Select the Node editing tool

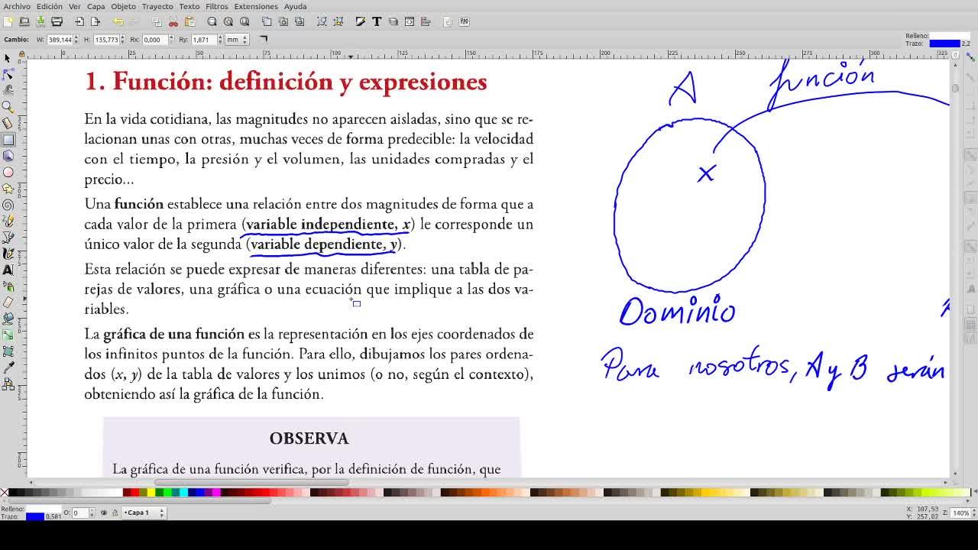click(8, 74)
